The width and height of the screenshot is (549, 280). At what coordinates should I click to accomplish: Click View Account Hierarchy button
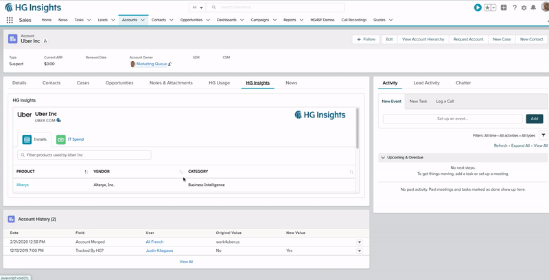(x=423, y=39)
